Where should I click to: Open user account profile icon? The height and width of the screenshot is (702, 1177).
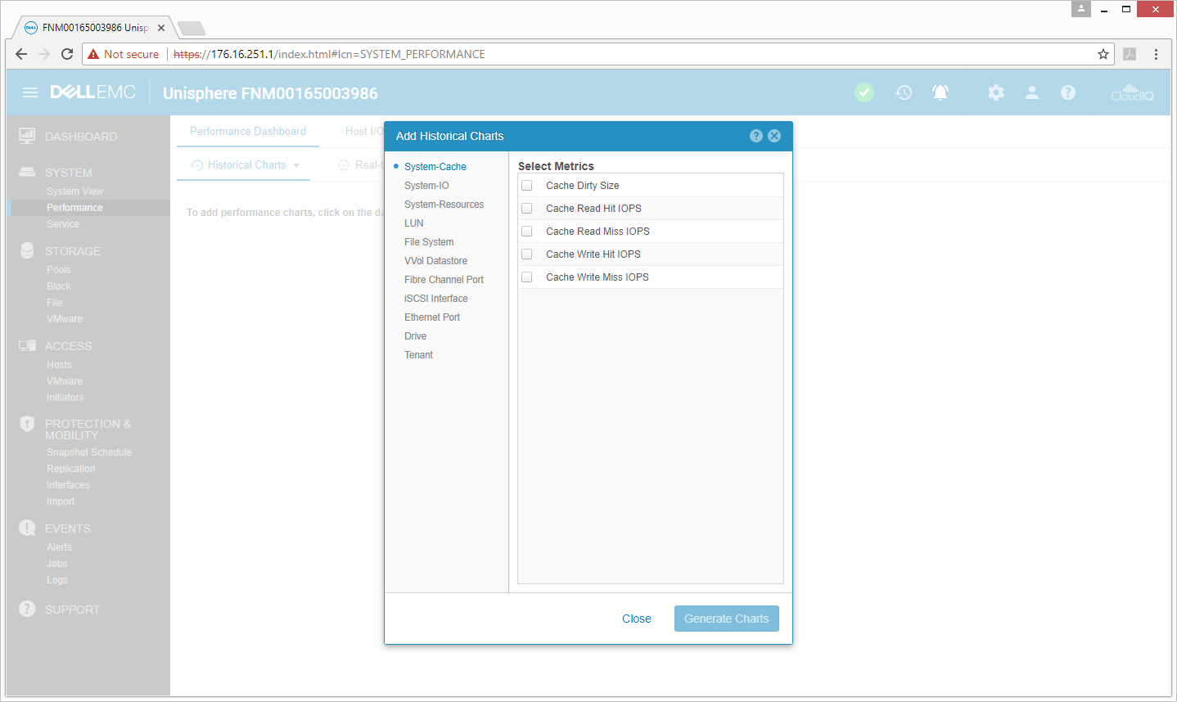[x=1032, y=92]
